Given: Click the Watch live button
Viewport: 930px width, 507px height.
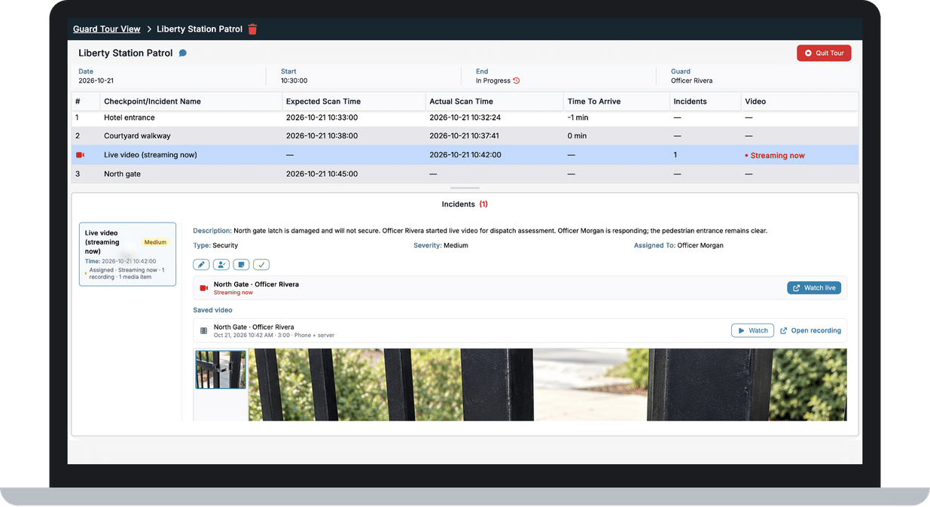Looking at the screenshot, I should (814, 288).
